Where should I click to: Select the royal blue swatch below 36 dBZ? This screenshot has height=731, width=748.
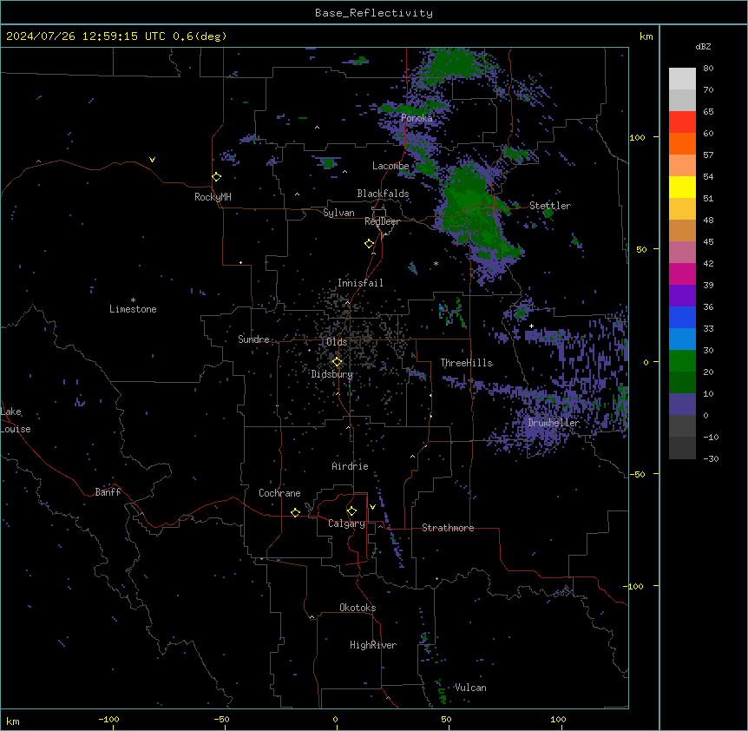682,317
